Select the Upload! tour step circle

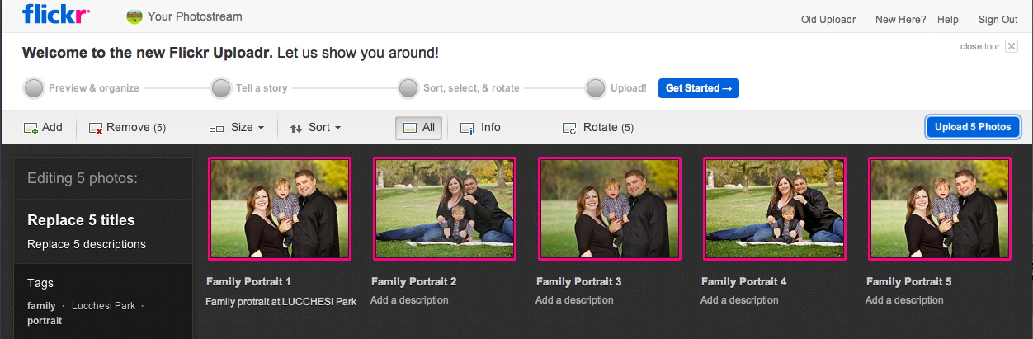point(596,87)
